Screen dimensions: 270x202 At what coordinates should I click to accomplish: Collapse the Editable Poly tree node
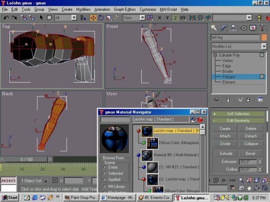point(215,55)
